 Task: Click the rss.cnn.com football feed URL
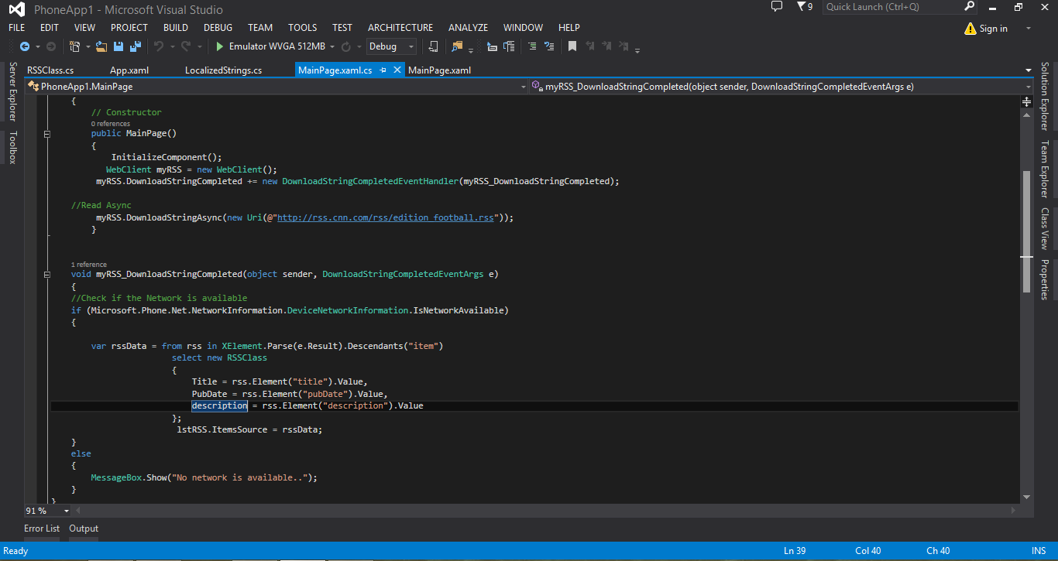[385, 217]
